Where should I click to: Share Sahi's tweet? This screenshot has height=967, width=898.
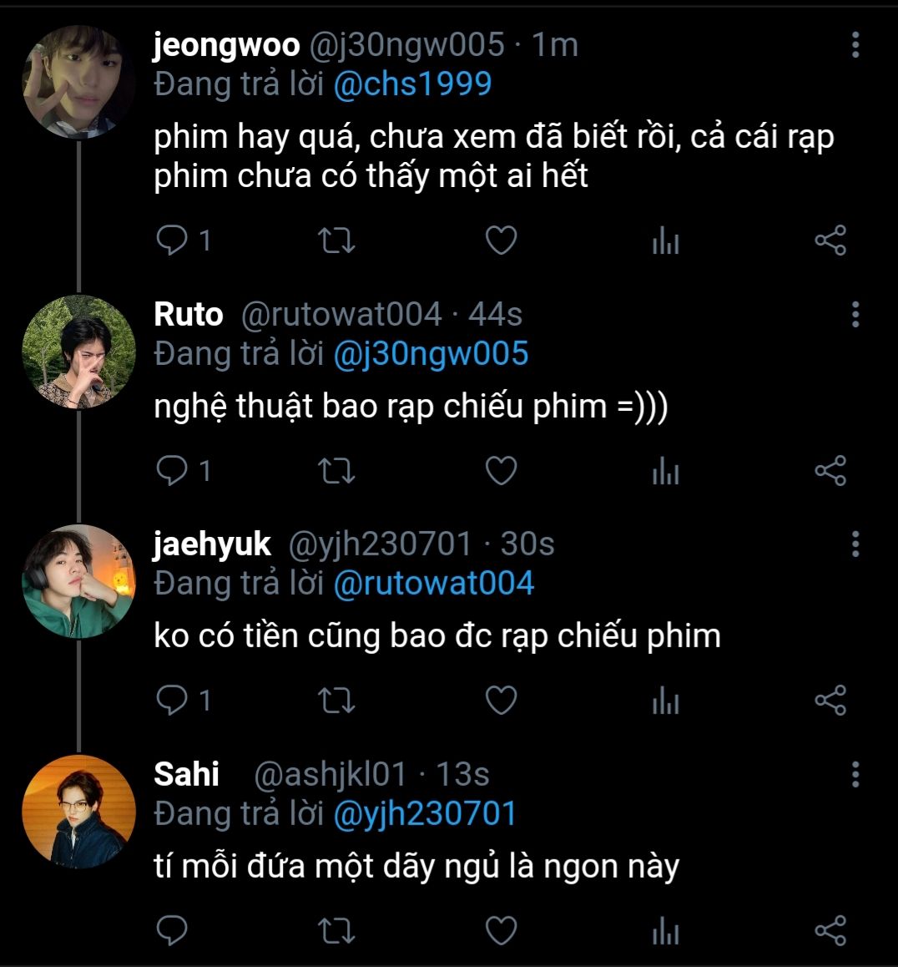click(830, 930)
